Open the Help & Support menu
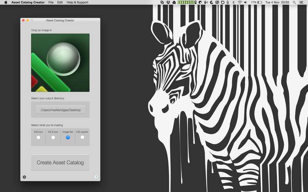Viewport: 308px width, 192px height. (78, 2)
